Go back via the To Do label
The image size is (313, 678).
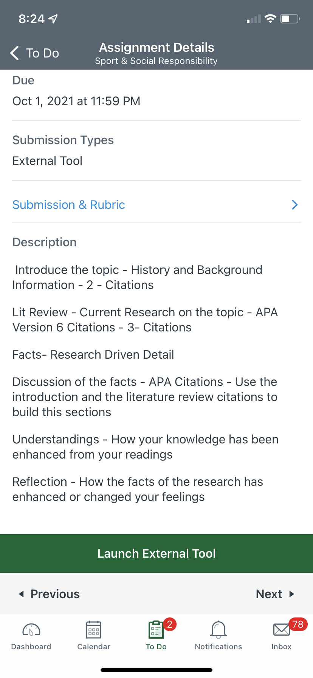[x=43, y=53]
